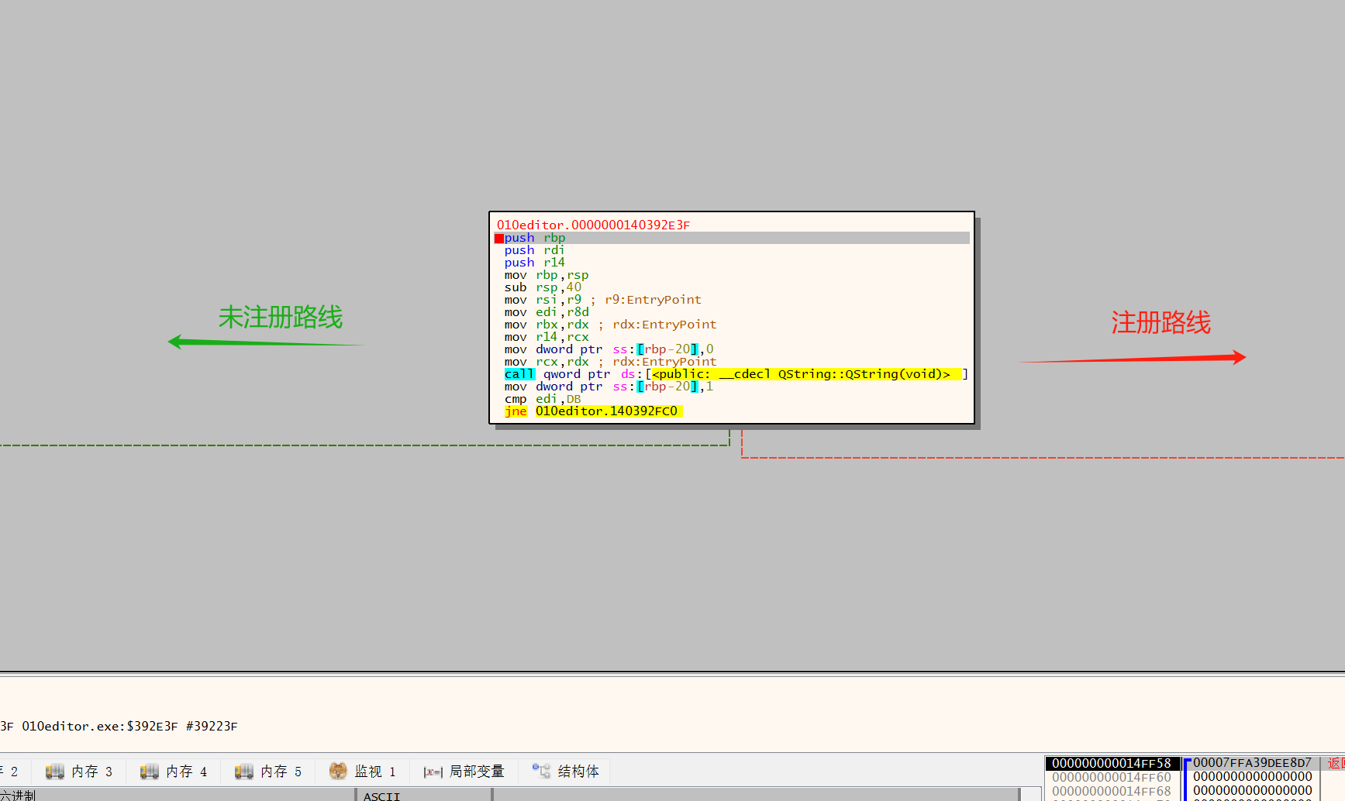Select the jne 010editor.140392FC0 instruction
Viewport: 1345px width, 801px height.
click(x=593, y=411)
